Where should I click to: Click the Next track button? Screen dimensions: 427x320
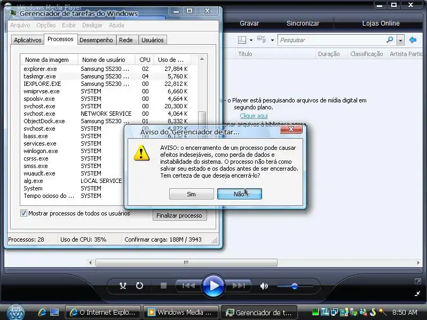point(239,286)
